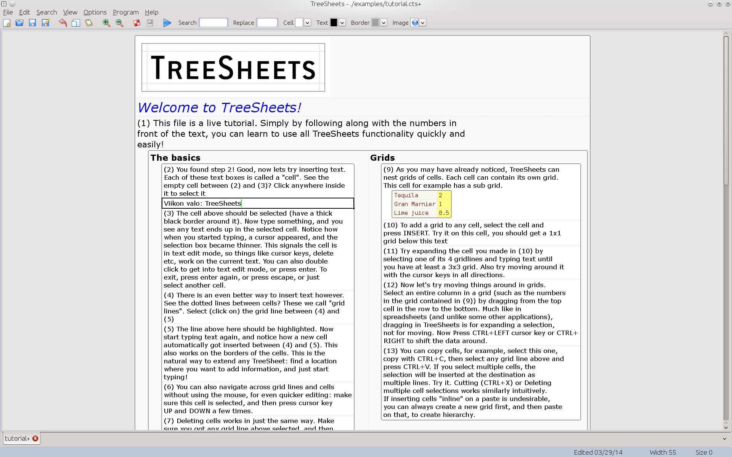Open the Search menu
732x457 pixels.
coord(47,12)
